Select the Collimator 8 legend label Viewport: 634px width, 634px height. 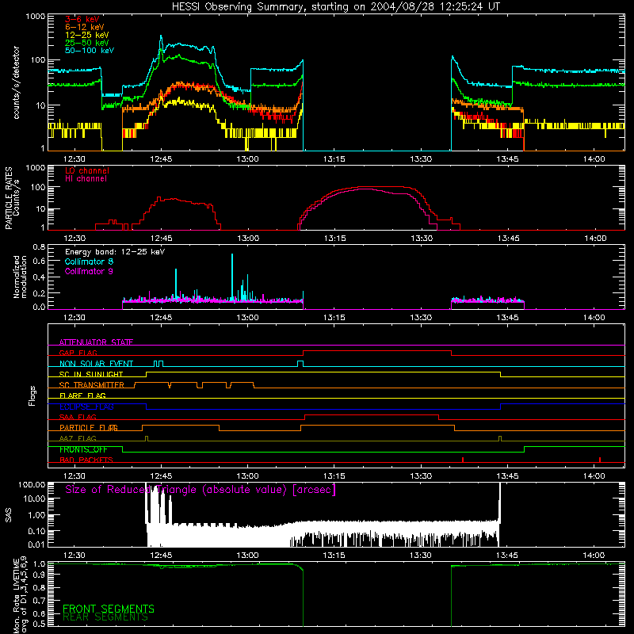point(89,262)
